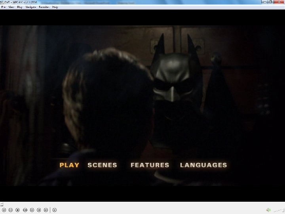285x214 pixels.
Task: Click the fast-forward (increase speed) icon
Action: click(39, 210)
